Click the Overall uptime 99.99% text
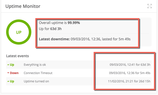The height and width of the screenshot is (95, 158). [x=59, y=23]
